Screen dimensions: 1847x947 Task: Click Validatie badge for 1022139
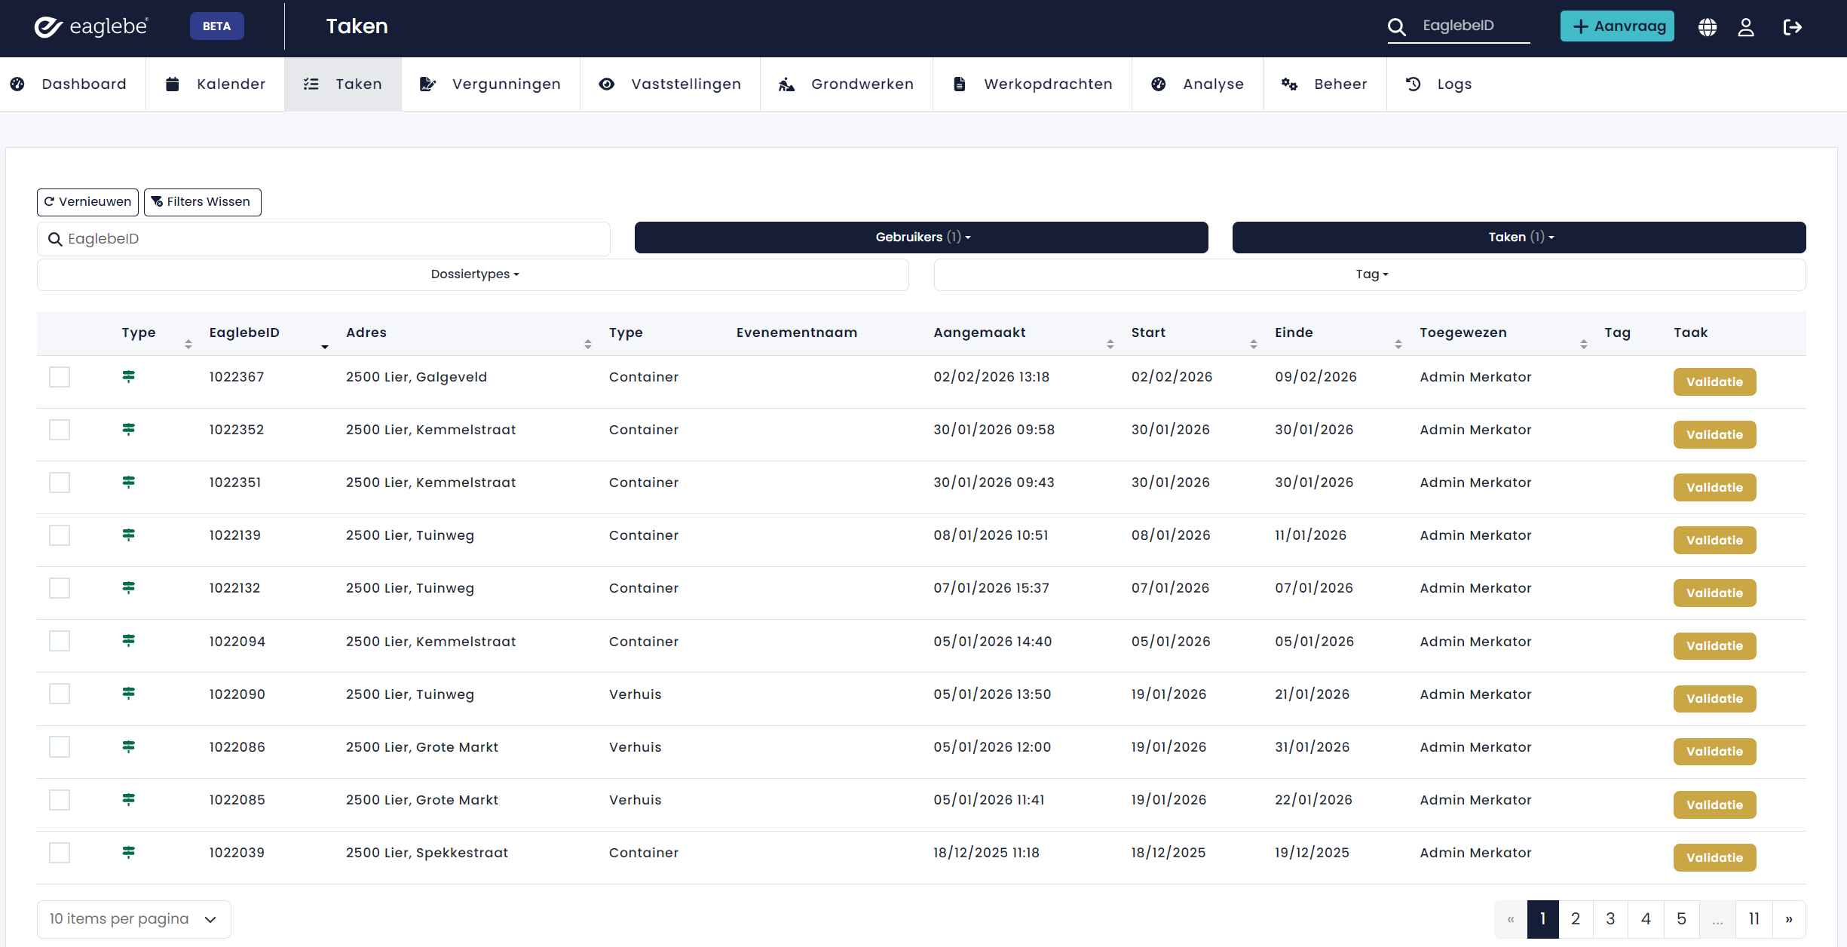point(1714,540)
